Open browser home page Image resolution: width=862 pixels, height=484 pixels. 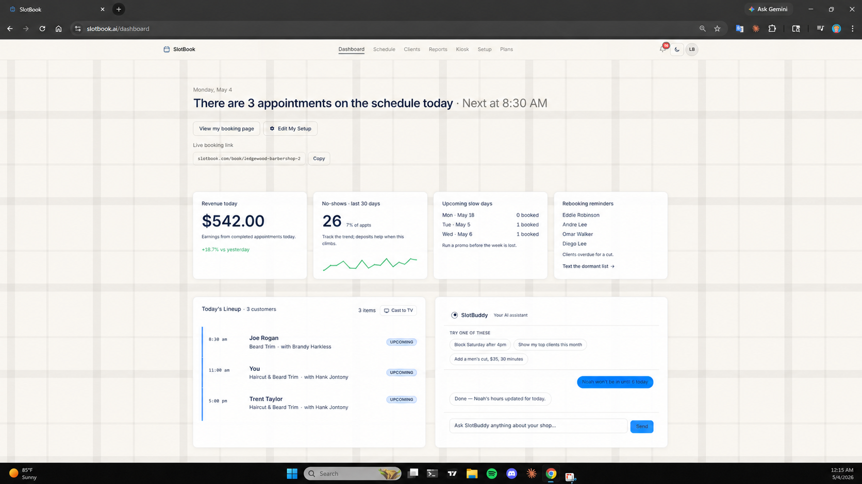point(58,29)
